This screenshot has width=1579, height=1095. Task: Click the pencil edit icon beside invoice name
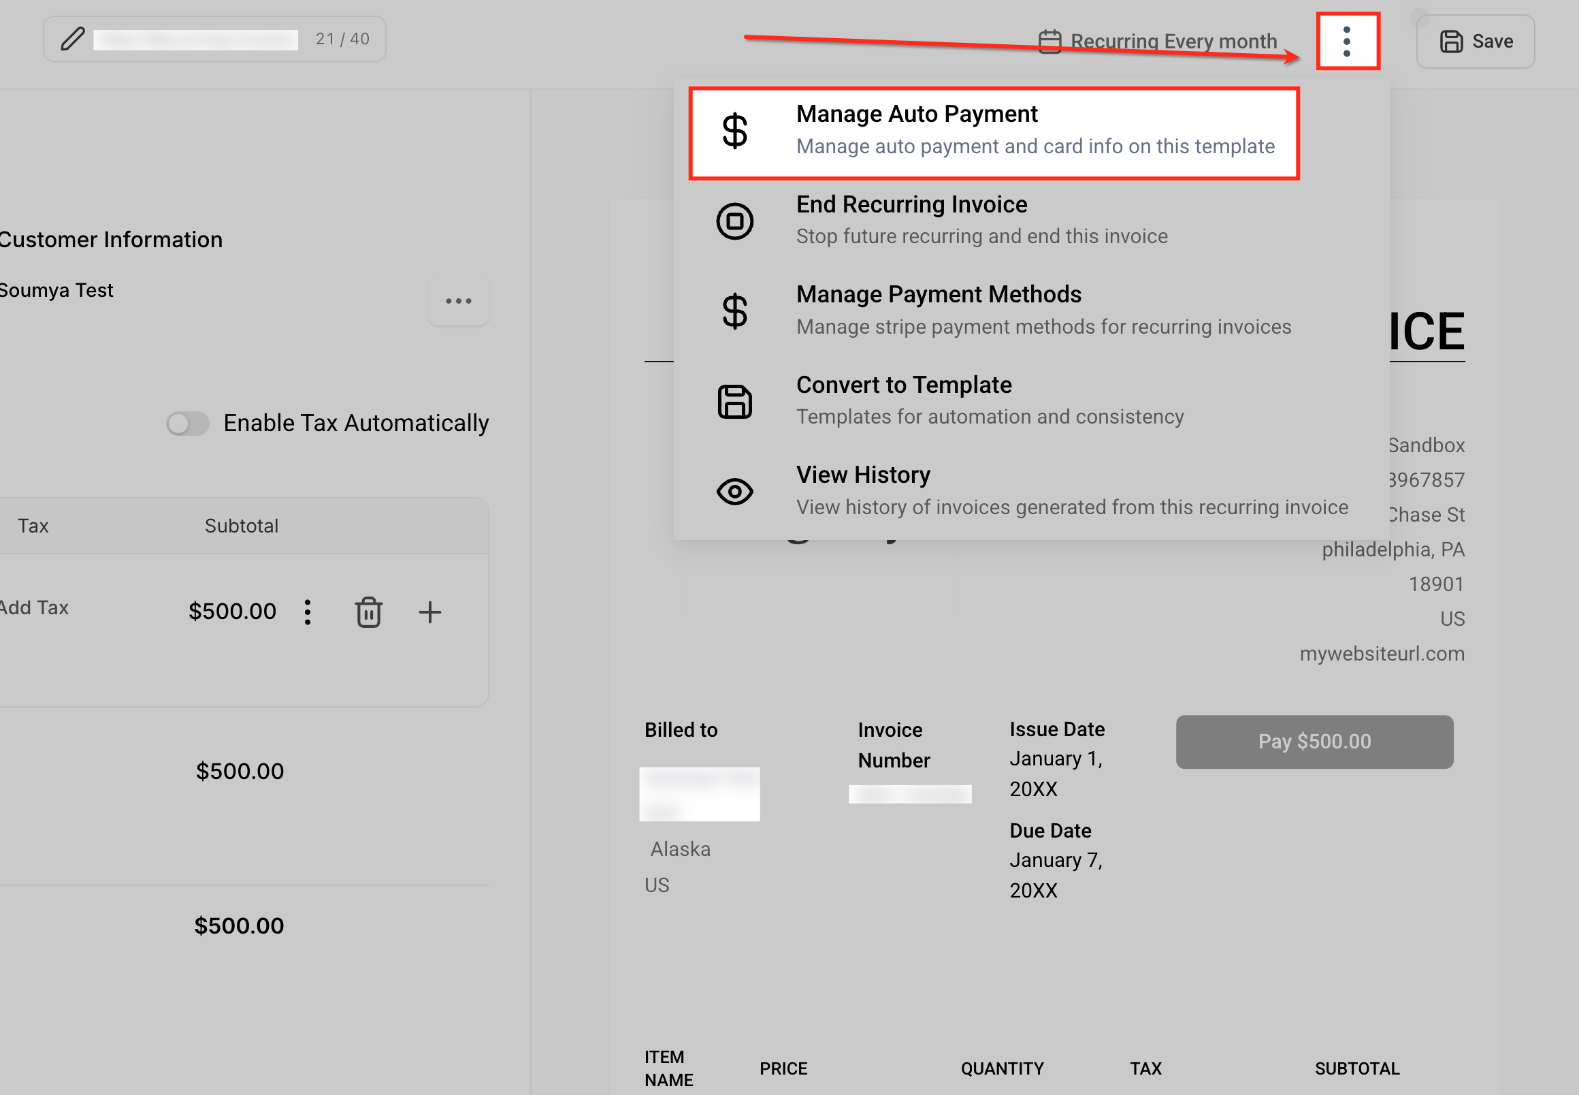tap(73, 39)
